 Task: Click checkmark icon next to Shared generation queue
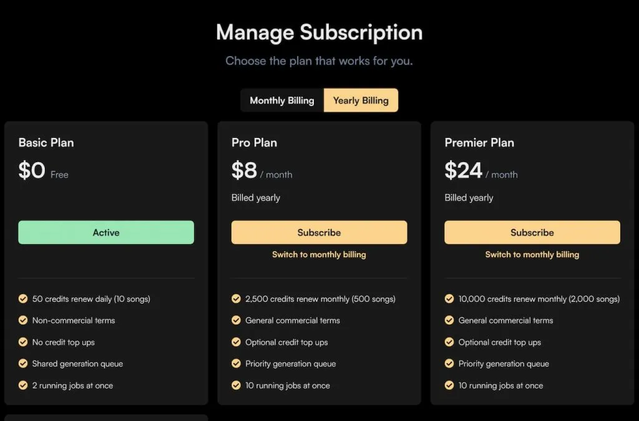[x=23, y=364]
